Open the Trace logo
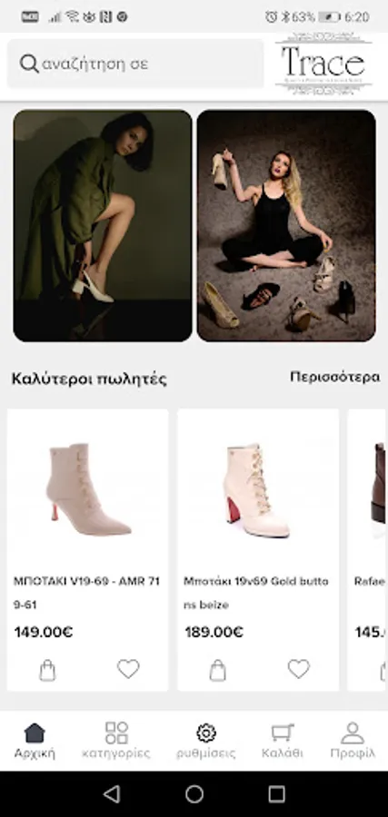This screenshot has height=817, width=388. [x=323, y=64]
